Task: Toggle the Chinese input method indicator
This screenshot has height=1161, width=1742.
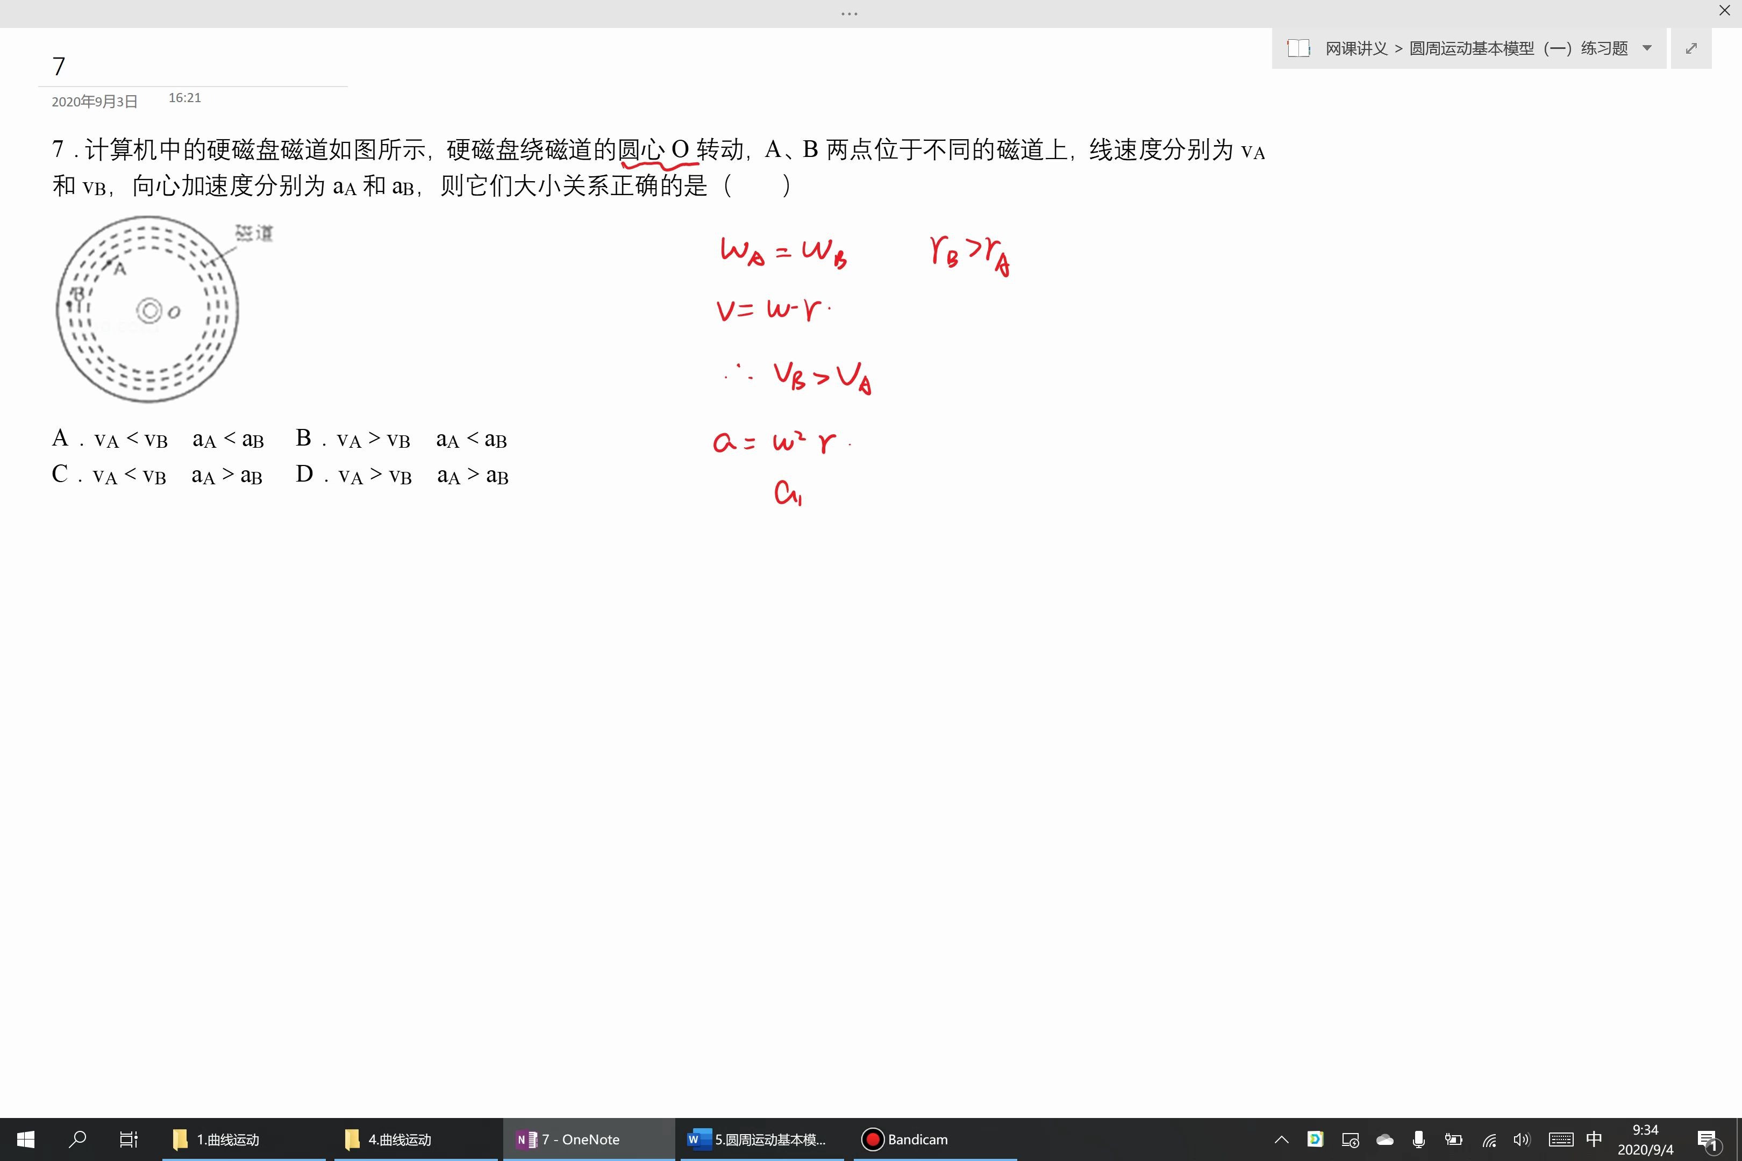Action: pyautogui.click(x=1594, y=1139)
